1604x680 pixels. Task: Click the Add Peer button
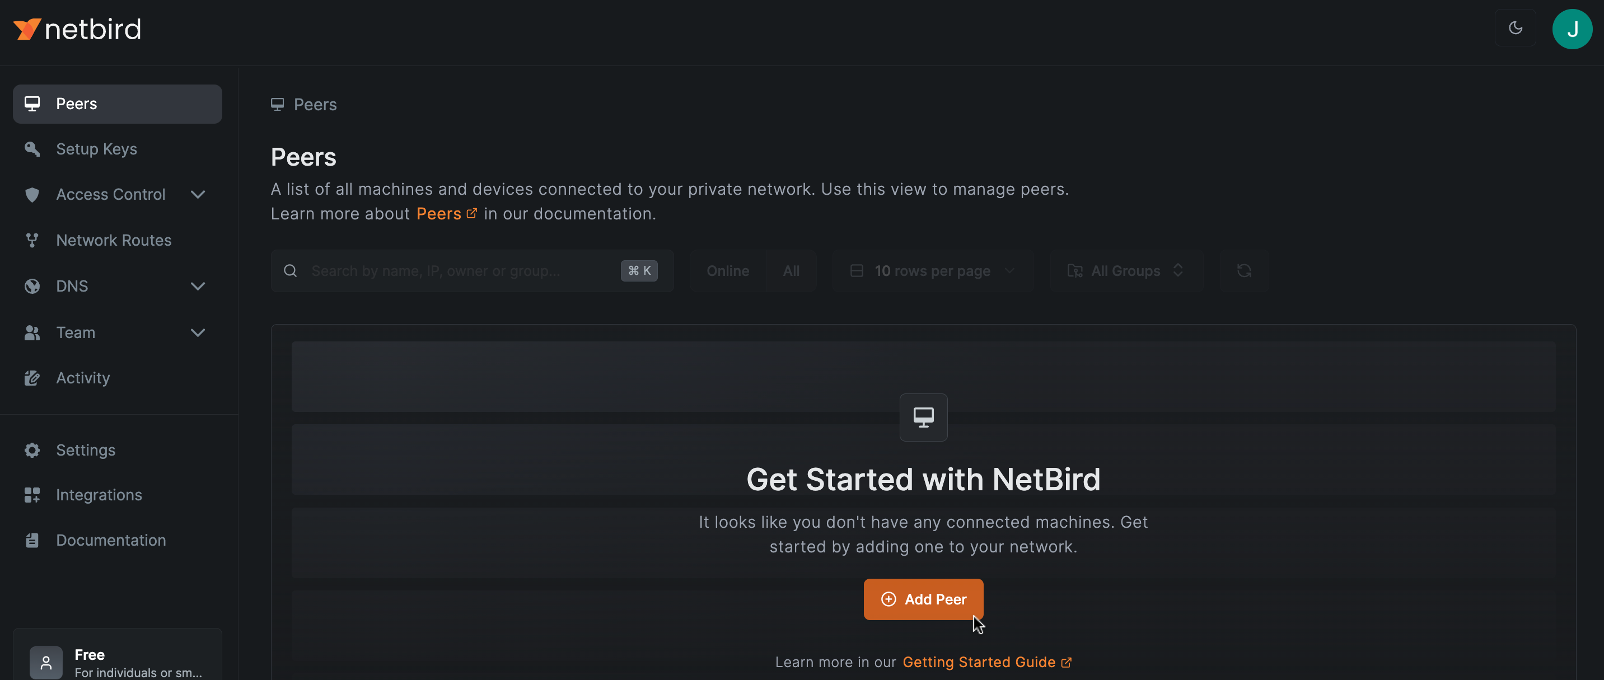(x=923, y=599)
